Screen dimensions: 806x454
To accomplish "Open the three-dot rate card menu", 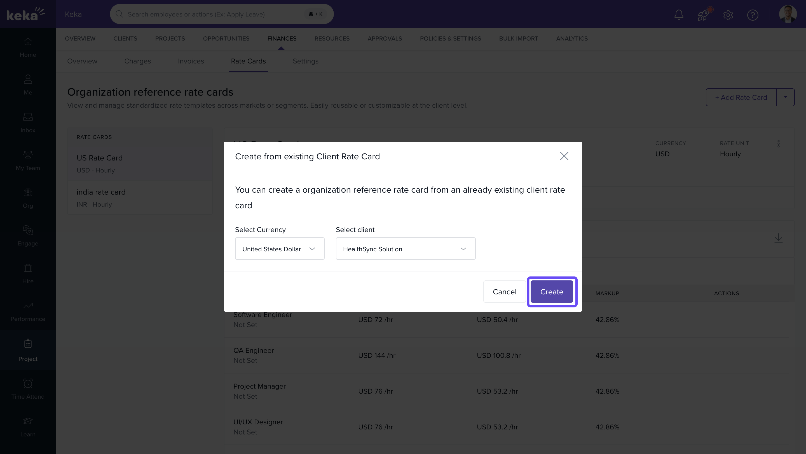I will (779, 144).
